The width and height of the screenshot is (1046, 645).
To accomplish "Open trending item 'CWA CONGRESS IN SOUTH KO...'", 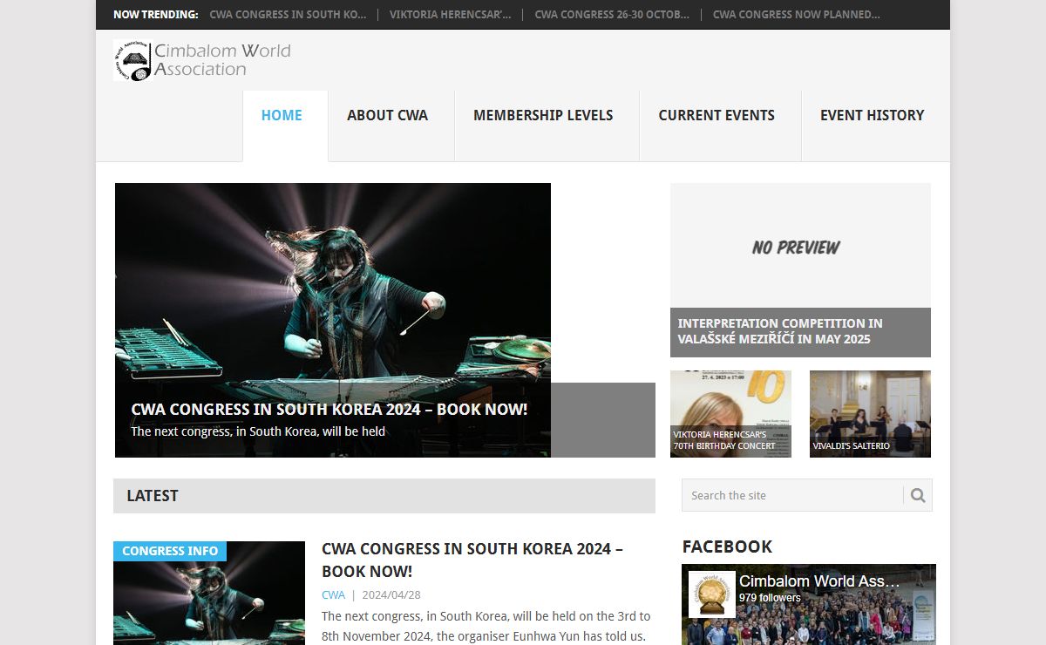I will click(x=288, y=15).
